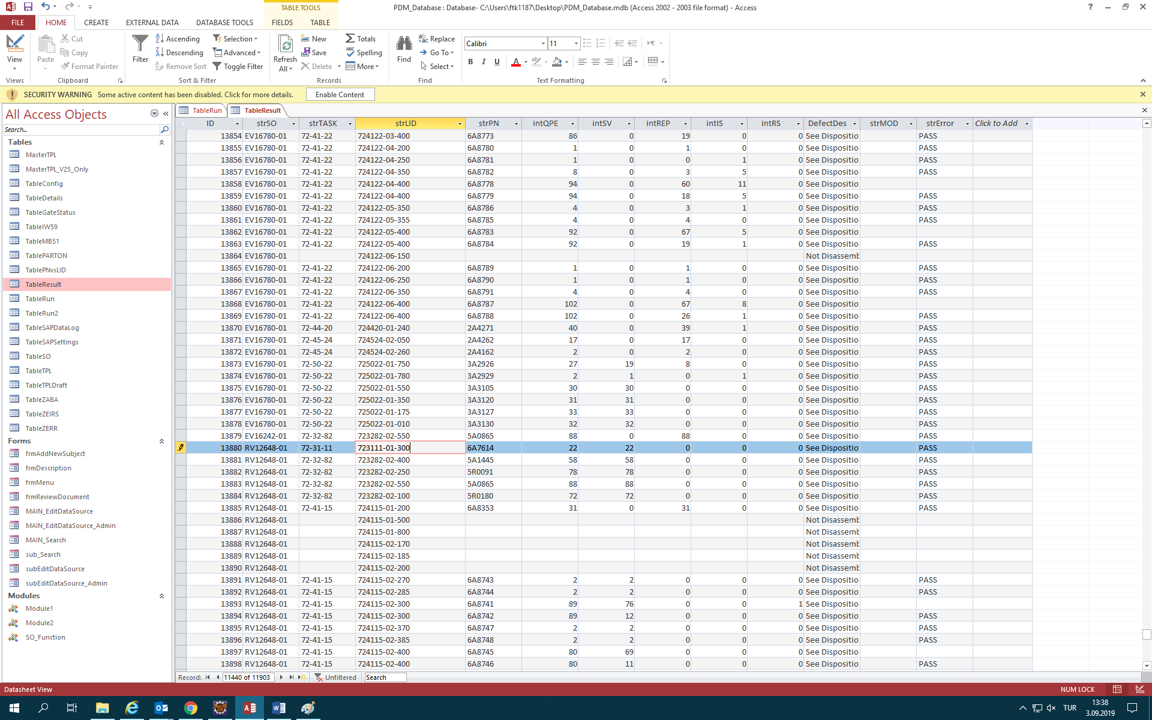
Task: Switch to the TableRun document tab
Action: tap(207, 110)
